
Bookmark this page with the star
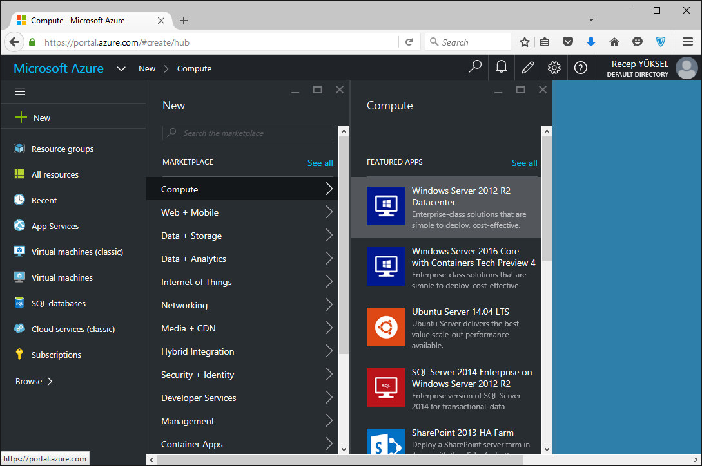point(525,42)
